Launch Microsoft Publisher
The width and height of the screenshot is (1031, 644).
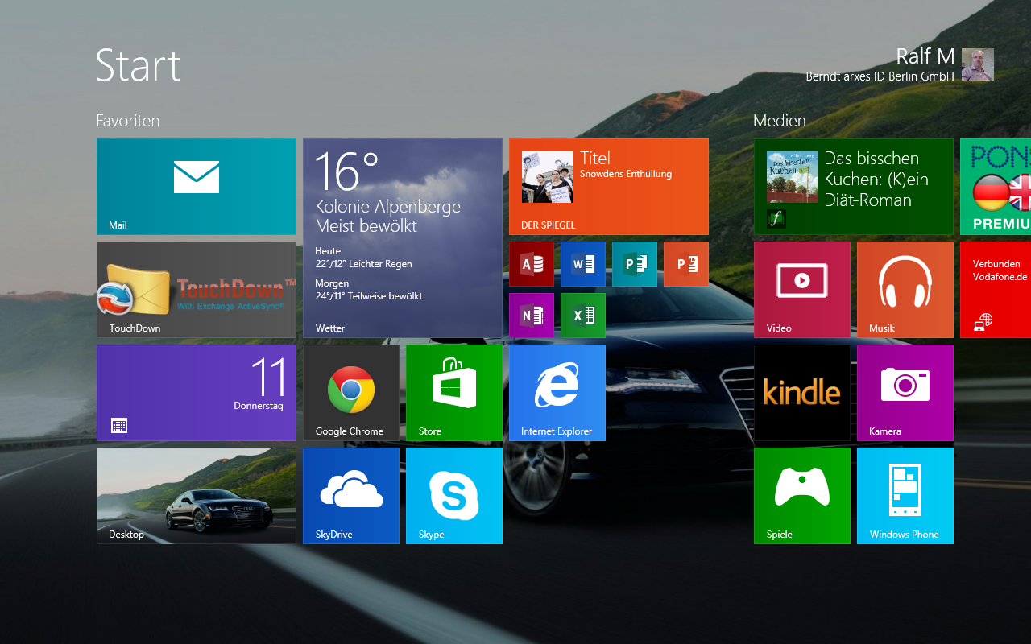pos(635,264)
